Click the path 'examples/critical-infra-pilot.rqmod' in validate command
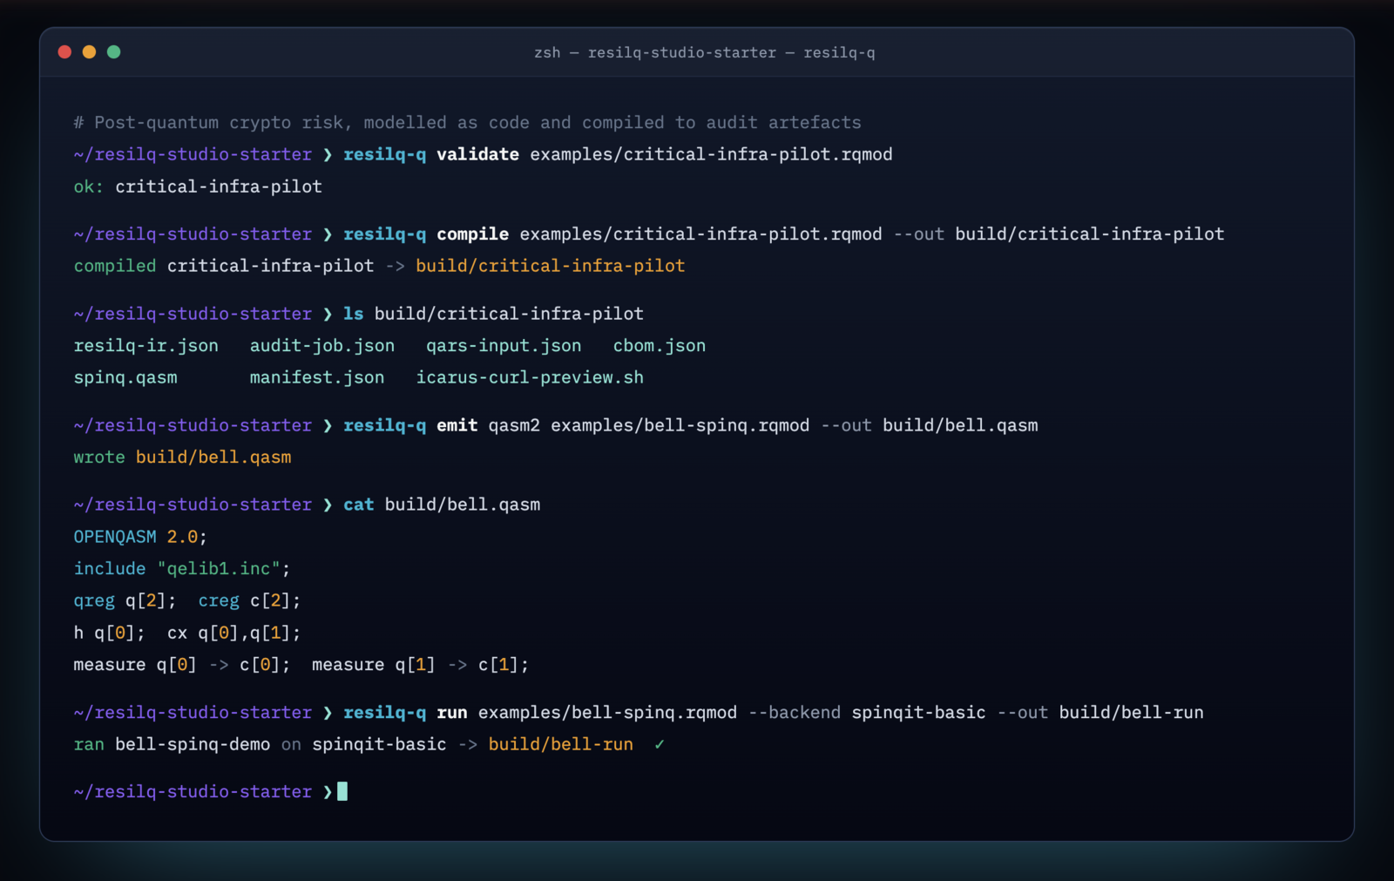This screenshot has height=881, width=1394. coord(711,154)
